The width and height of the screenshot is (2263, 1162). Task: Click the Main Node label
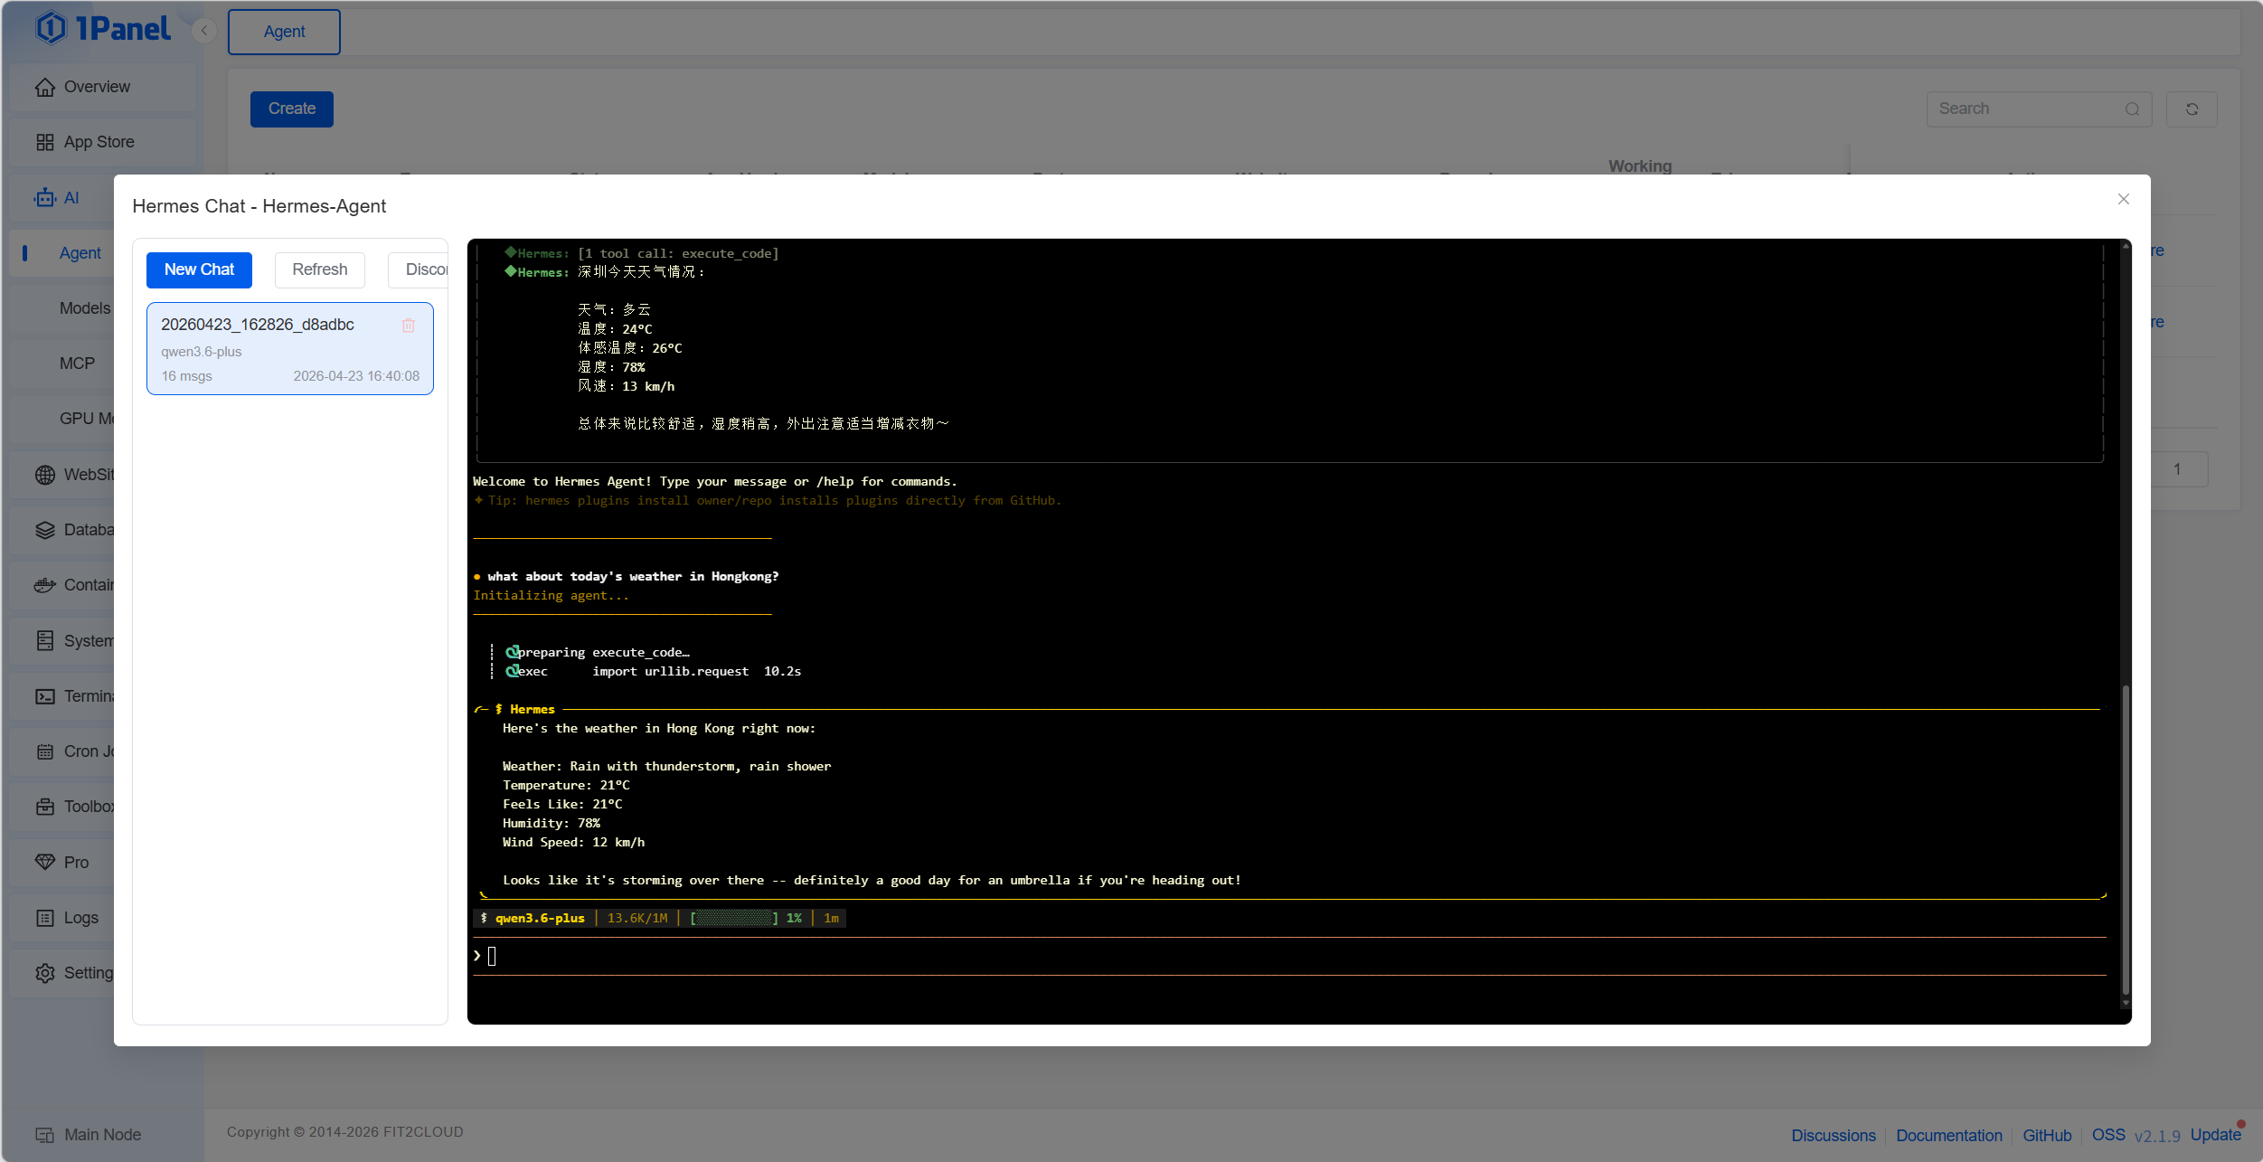coord(102,1135)
